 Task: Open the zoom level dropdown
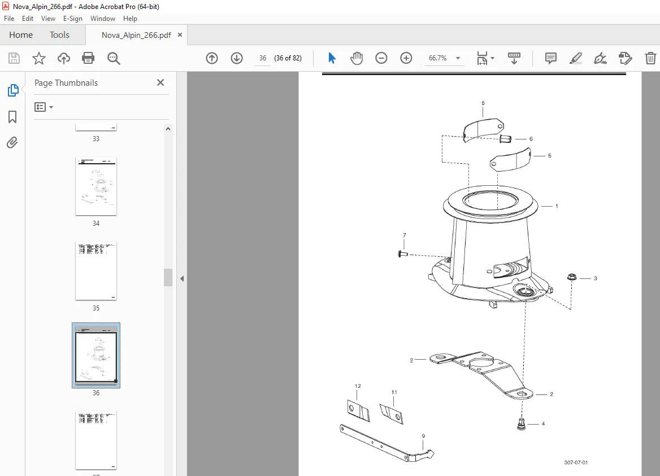(x=458, y=58)
